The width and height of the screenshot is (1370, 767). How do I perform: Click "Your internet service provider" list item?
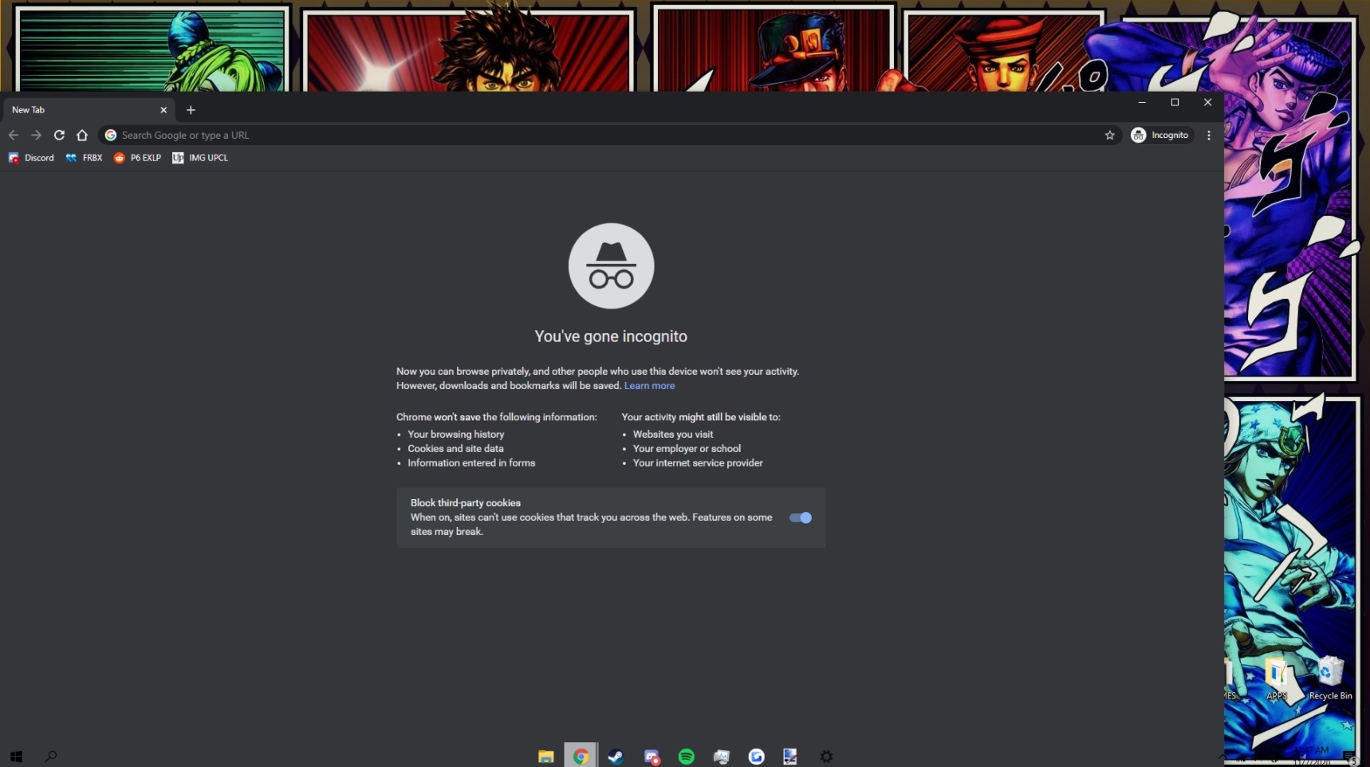pyautogui.click(x=698, y=463)
